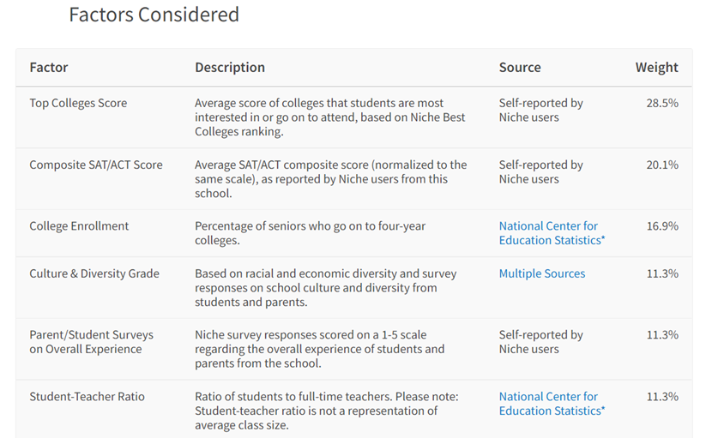Open National Center link in Student-Teacher Ratio row
Screen dimensions: 712x438
[552, 404]
